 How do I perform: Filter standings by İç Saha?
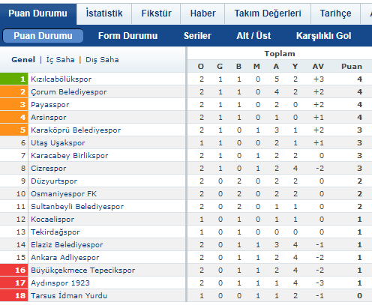[60, 60]
